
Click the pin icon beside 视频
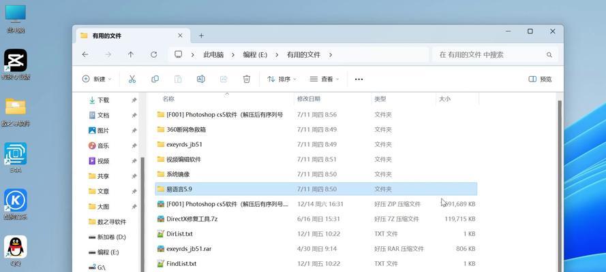(x=134, y=161)
